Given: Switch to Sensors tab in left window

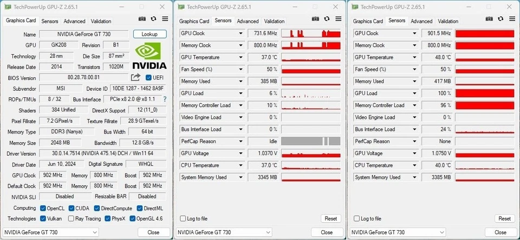Looking at the screenshot, I should click(50, 21).
